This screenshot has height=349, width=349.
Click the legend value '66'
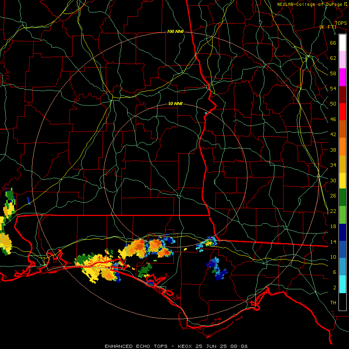pyautogui.click(x=333, y=43)
